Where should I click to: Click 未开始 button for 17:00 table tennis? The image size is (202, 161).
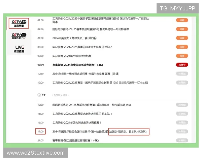pyautogui.click(x=182, y=131)
